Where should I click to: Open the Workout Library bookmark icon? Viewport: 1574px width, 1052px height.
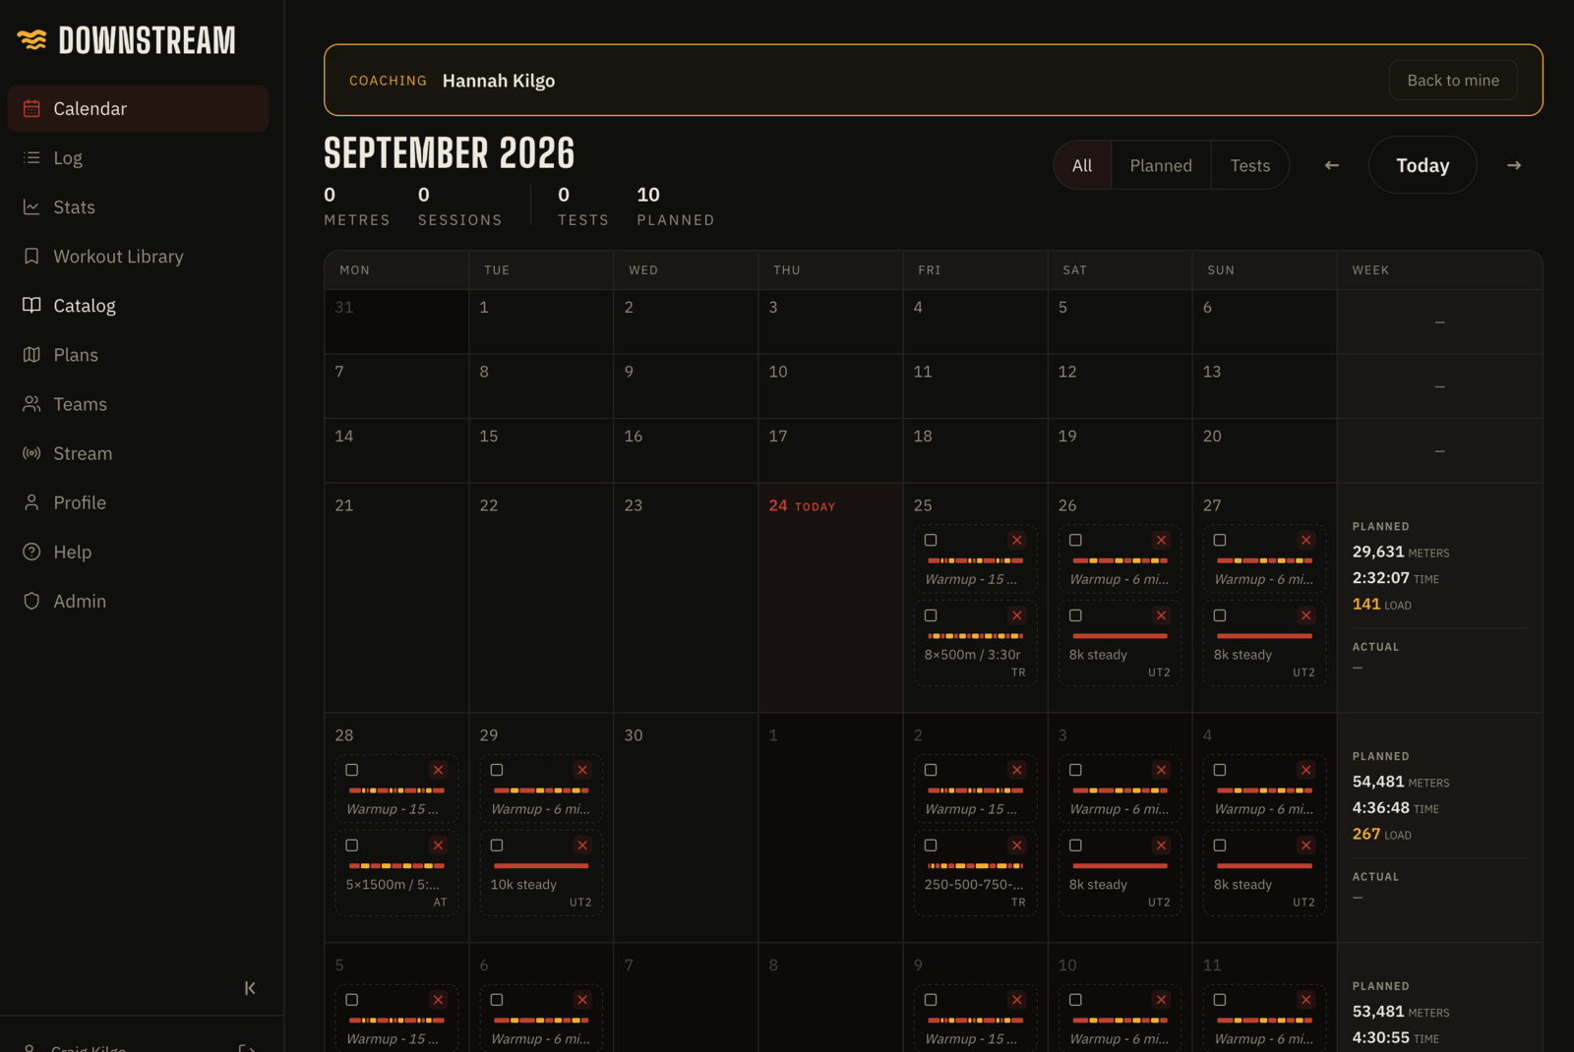31,256
